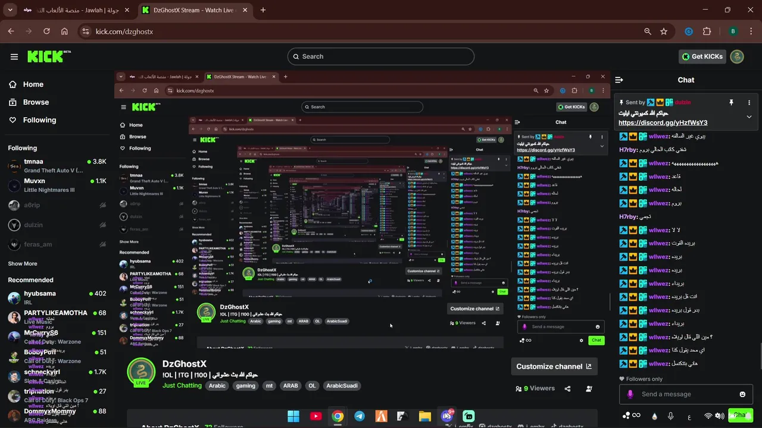The image size is (762, 428).
Task: Open volume speaker icon in system tray
Action: (x=720, y=416)
